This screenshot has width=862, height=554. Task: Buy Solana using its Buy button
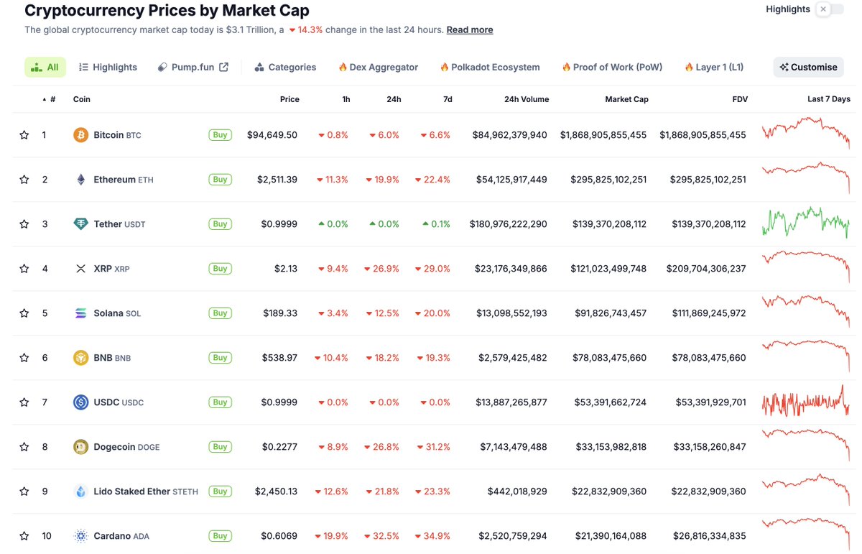coord(221,313)
